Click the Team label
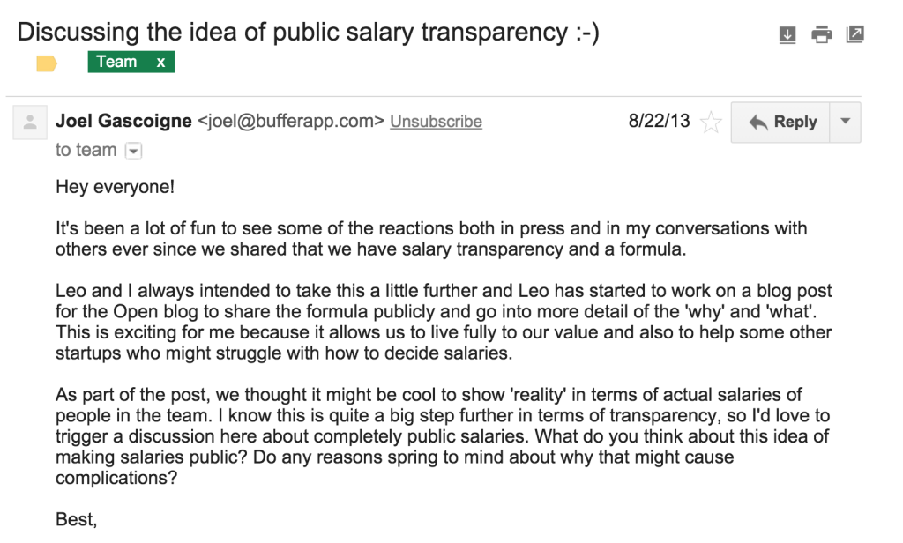This screenshot has height=543, width=903. (x=116, y=62)
